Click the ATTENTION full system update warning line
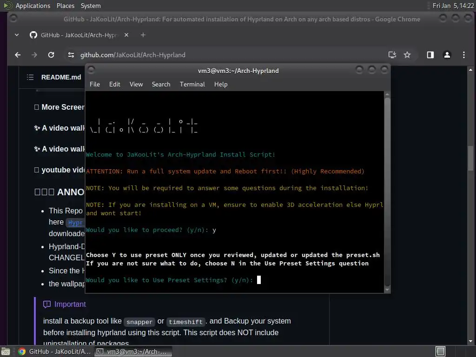This screenshot has width=476, height=357. pyautogui.click(x=225, y=171)
